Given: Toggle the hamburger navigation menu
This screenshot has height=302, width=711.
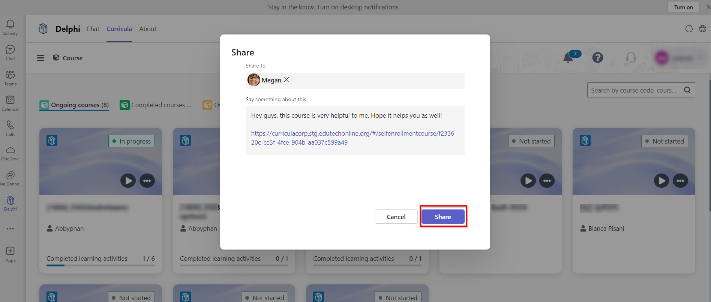Looking at the screenshot, I should point(40,58).
